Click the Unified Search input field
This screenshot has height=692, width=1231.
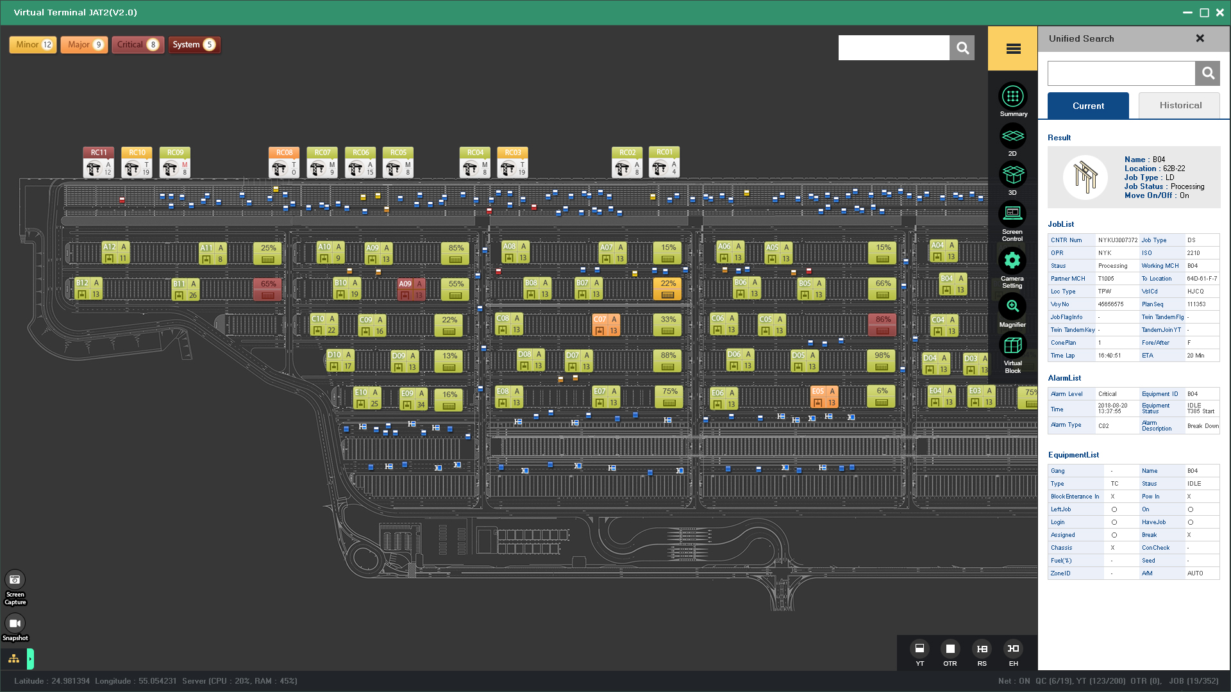click(1121, 74)
